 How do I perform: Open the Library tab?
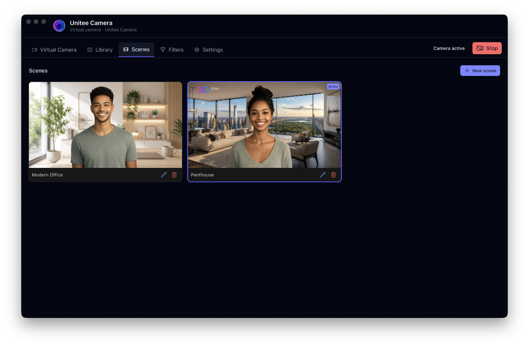tap(100, 50)
